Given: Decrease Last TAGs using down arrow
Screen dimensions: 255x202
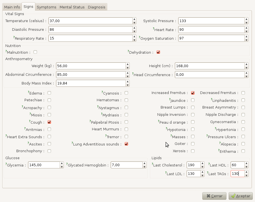Looking at the screenshot, I should click(246, 175).
